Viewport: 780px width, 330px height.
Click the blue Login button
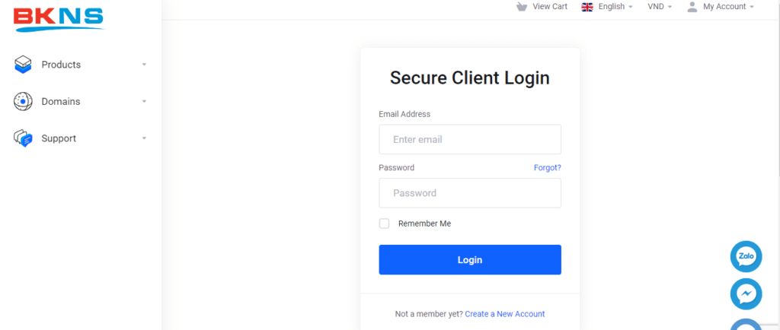(470, 259)
